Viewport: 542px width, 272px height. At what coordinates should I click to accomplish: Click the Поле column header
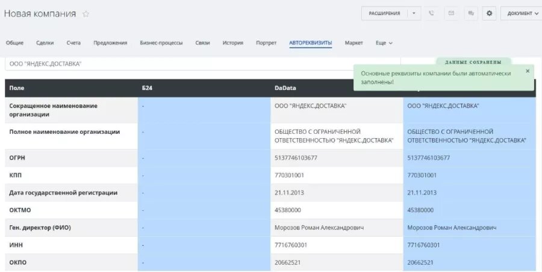[x=71, y=88]
